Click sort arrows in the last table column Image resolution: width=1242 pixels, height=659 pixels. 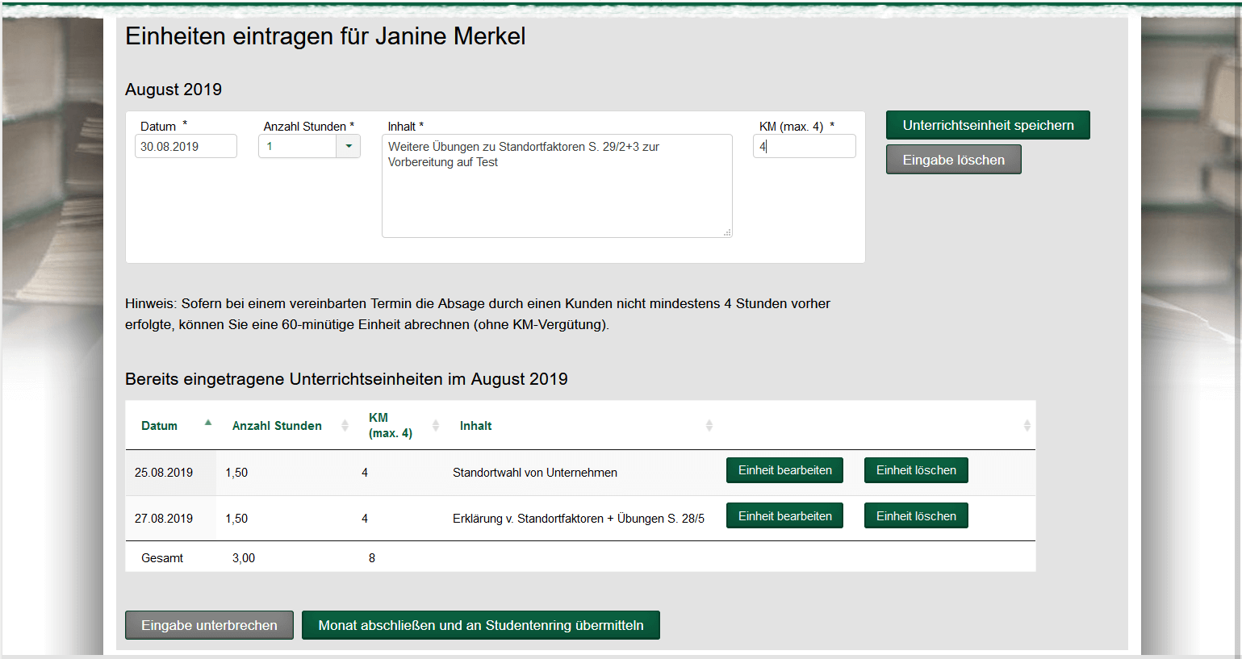coord(1027,426)
